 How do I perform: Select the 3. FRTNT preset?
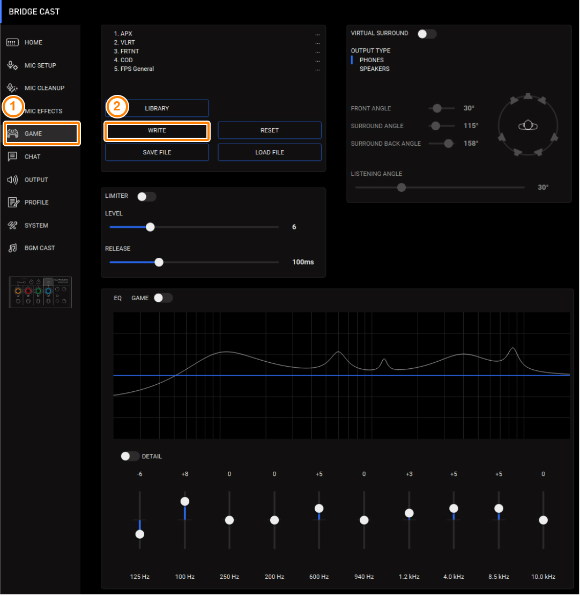(x=126, y=51)
